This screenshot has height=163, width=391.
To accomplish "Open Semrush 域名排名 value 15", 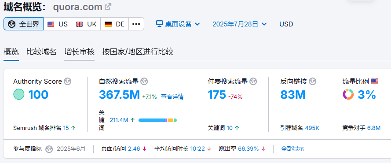I will pos(66,128).
